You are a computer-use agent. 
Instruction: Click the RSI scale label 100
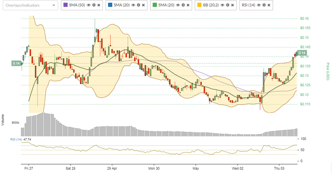303,139
